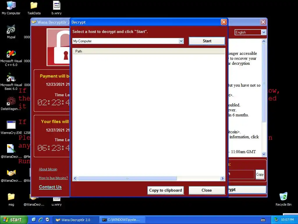Click the Copy button beside bitcoin address
The height and width of the screenshot is (224, 298).
(x=260, y=174)
